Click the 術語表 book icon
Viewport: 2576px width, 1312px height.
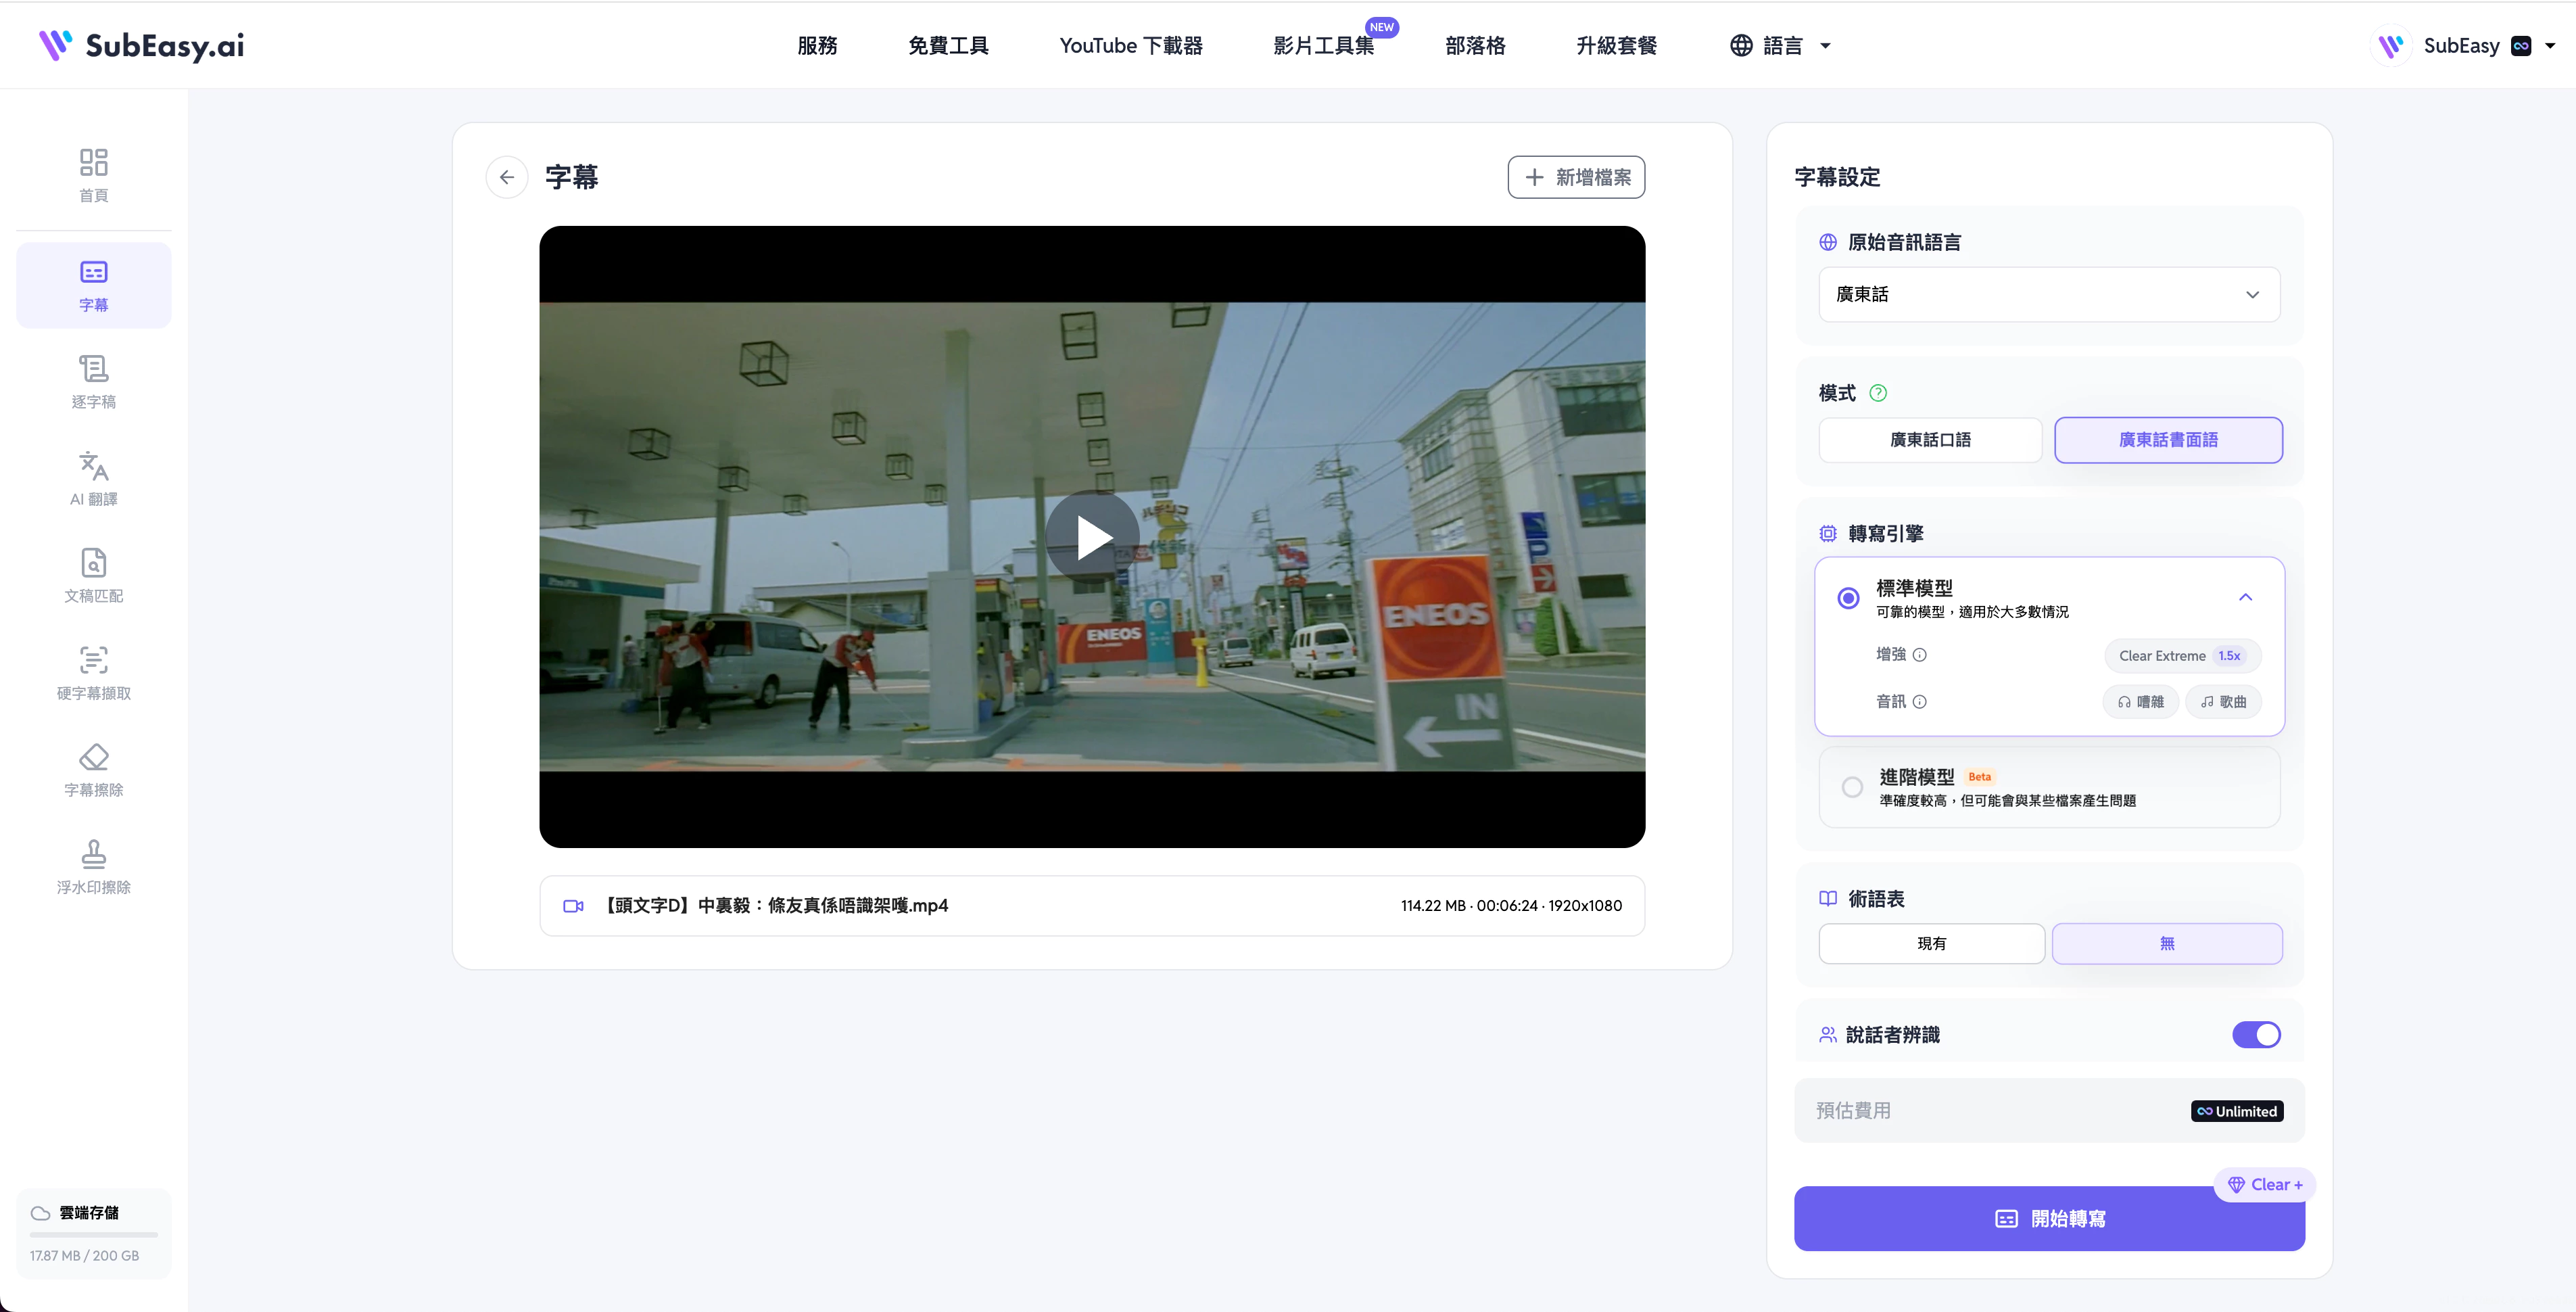tap(1827, 899)
